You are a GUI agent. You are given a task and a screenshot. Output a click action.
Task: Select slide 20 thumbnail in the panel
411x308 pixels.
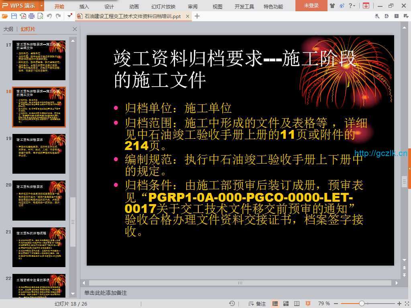(x=39, y=200)
